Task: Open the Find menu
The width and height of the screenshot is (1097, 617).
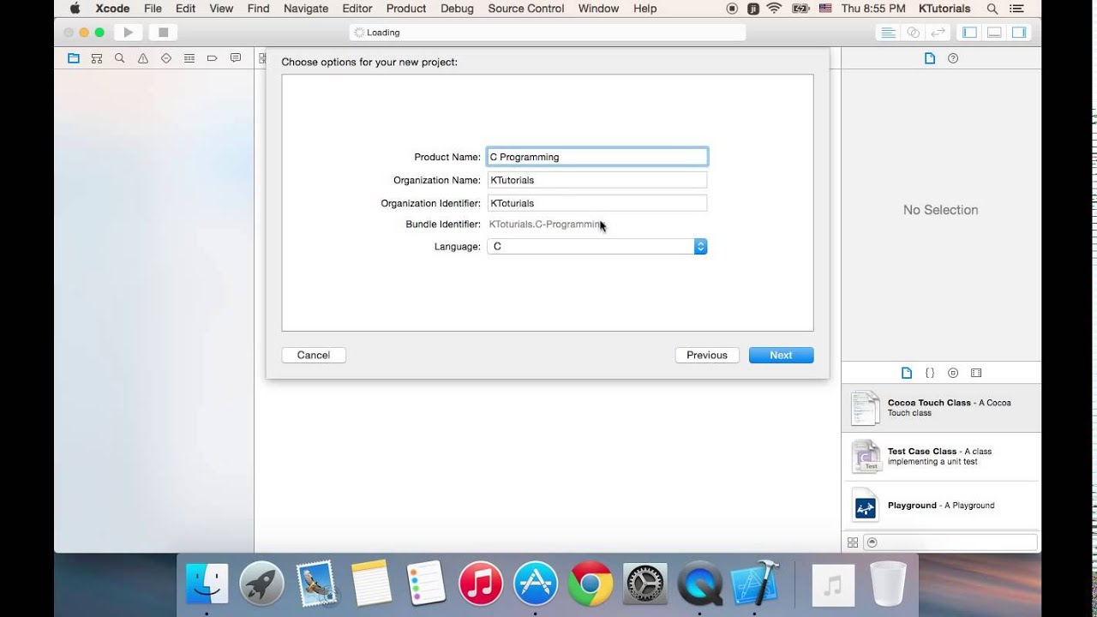Action: tap(258, 9)
